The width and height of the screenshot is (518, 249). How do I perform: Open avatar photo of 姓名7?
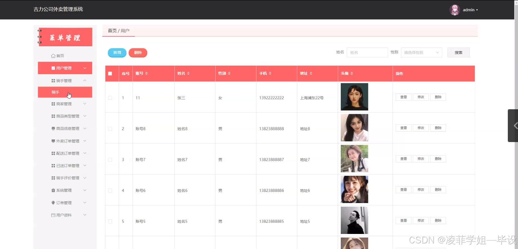point(354,158)
